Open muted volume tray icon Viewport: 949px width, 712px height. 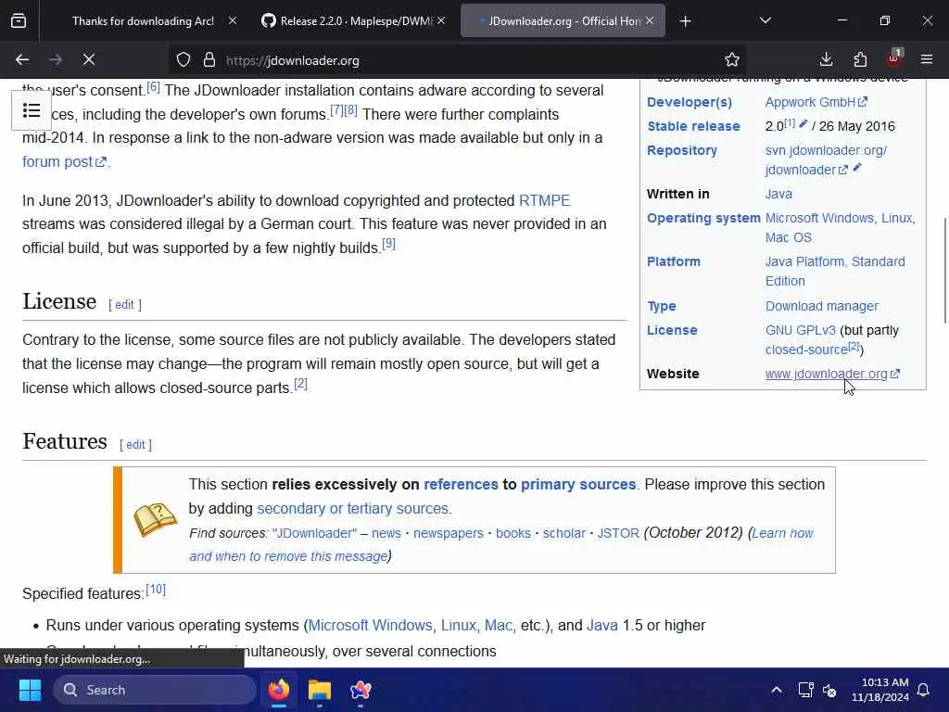(x=829, y=690)
